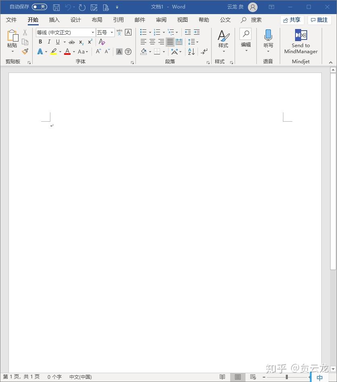Pick the yellow text highlight color swatch

(x=54, y=52)
